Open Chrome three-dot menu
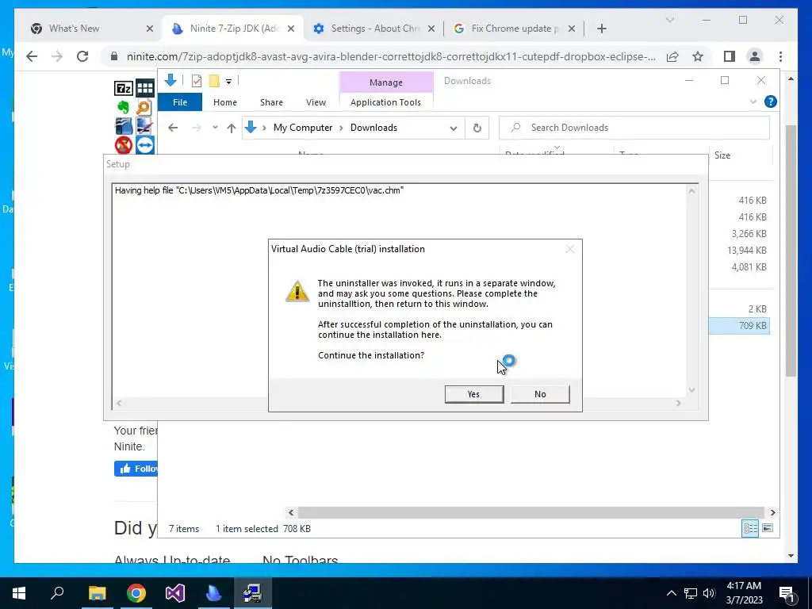The width and height of the screenshot is (812, 609). [780, 56]
